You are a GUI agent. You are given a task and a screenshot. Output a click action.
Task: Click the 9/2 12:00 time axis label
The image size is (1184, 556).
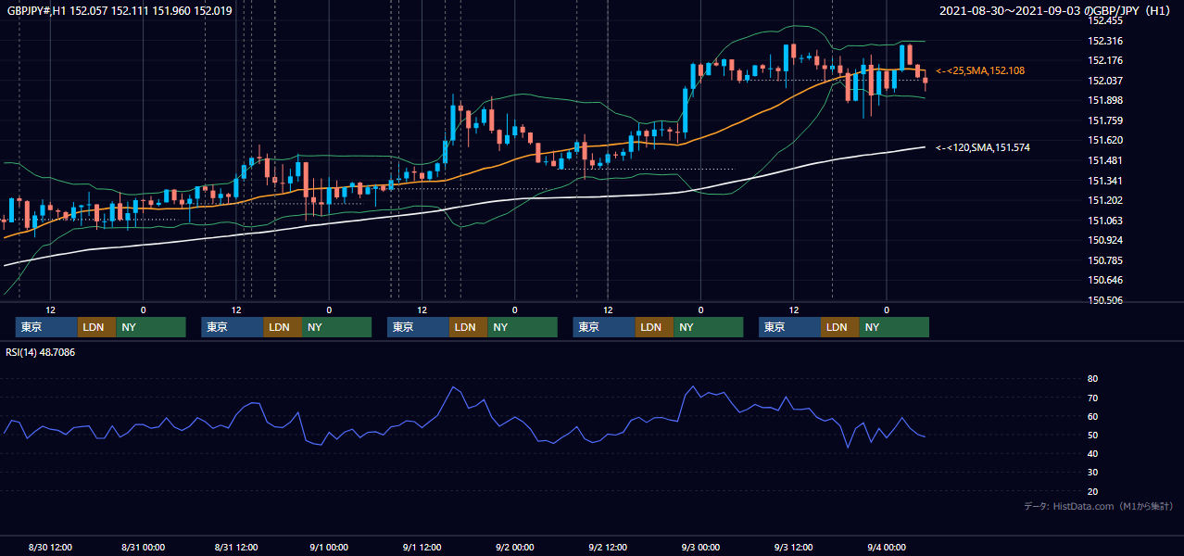pyautogui.click(x=608, y=547)
